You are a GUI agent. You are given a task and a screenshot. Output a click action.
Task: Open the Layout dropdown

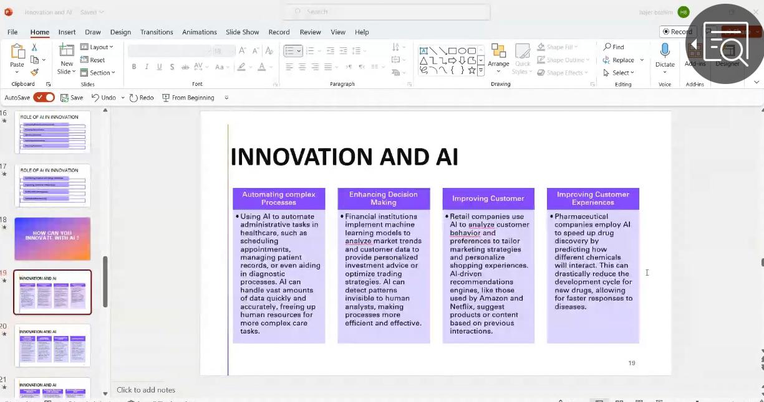click(97, 47)
